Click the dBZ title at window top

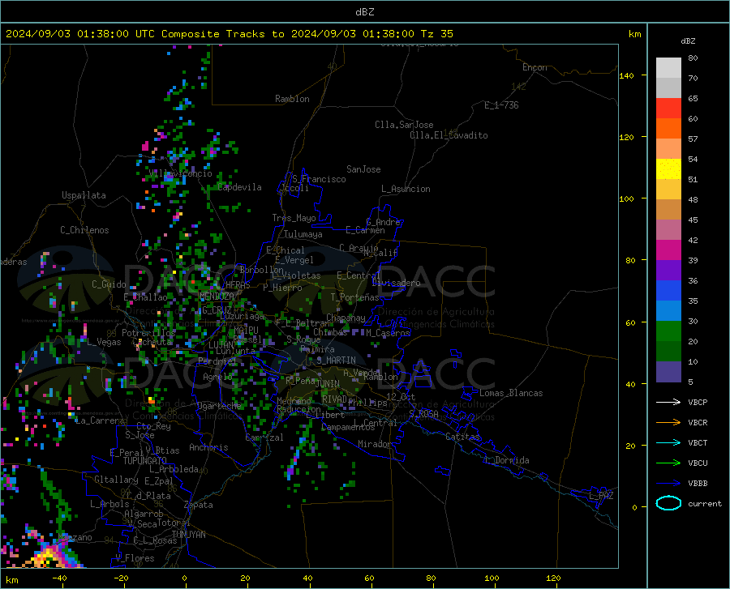click(364, 12)
